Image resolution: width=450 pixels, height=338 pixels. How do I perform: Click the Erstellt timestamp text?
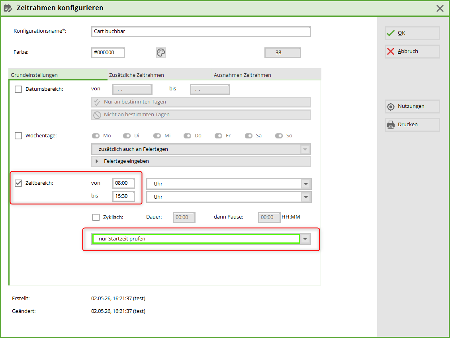118,299
